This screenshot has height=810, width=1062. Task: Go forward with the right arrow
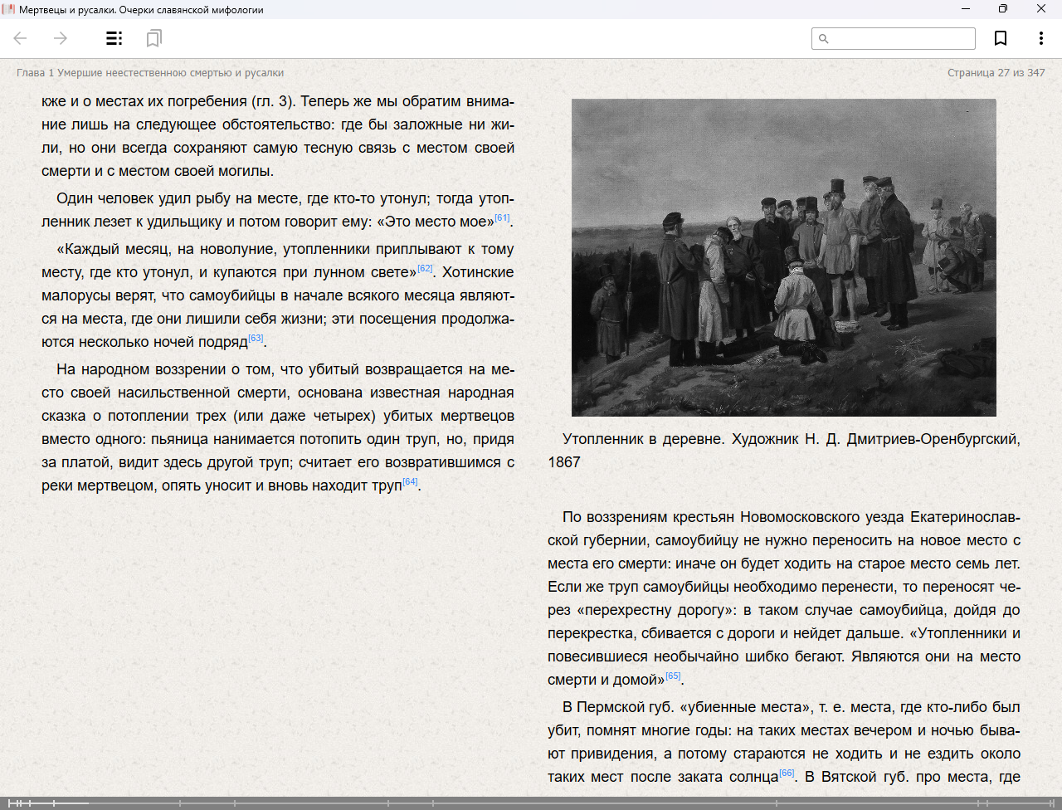coord(61,38)
